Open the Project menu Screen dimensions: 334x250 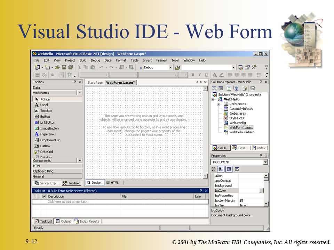70,60
